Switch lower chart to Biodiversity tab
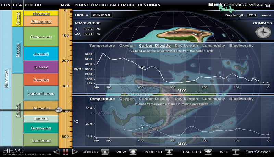Image resolution: width=274 pixels, height=157 pixels. 241,99
